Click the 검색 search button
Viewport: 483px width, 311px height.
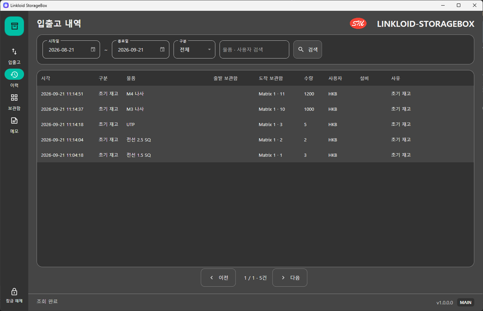coord(308,49)
